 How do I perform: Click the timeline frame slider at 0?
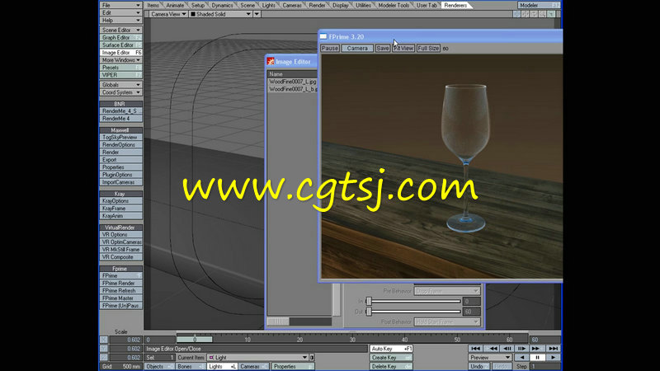pos(195,339)
